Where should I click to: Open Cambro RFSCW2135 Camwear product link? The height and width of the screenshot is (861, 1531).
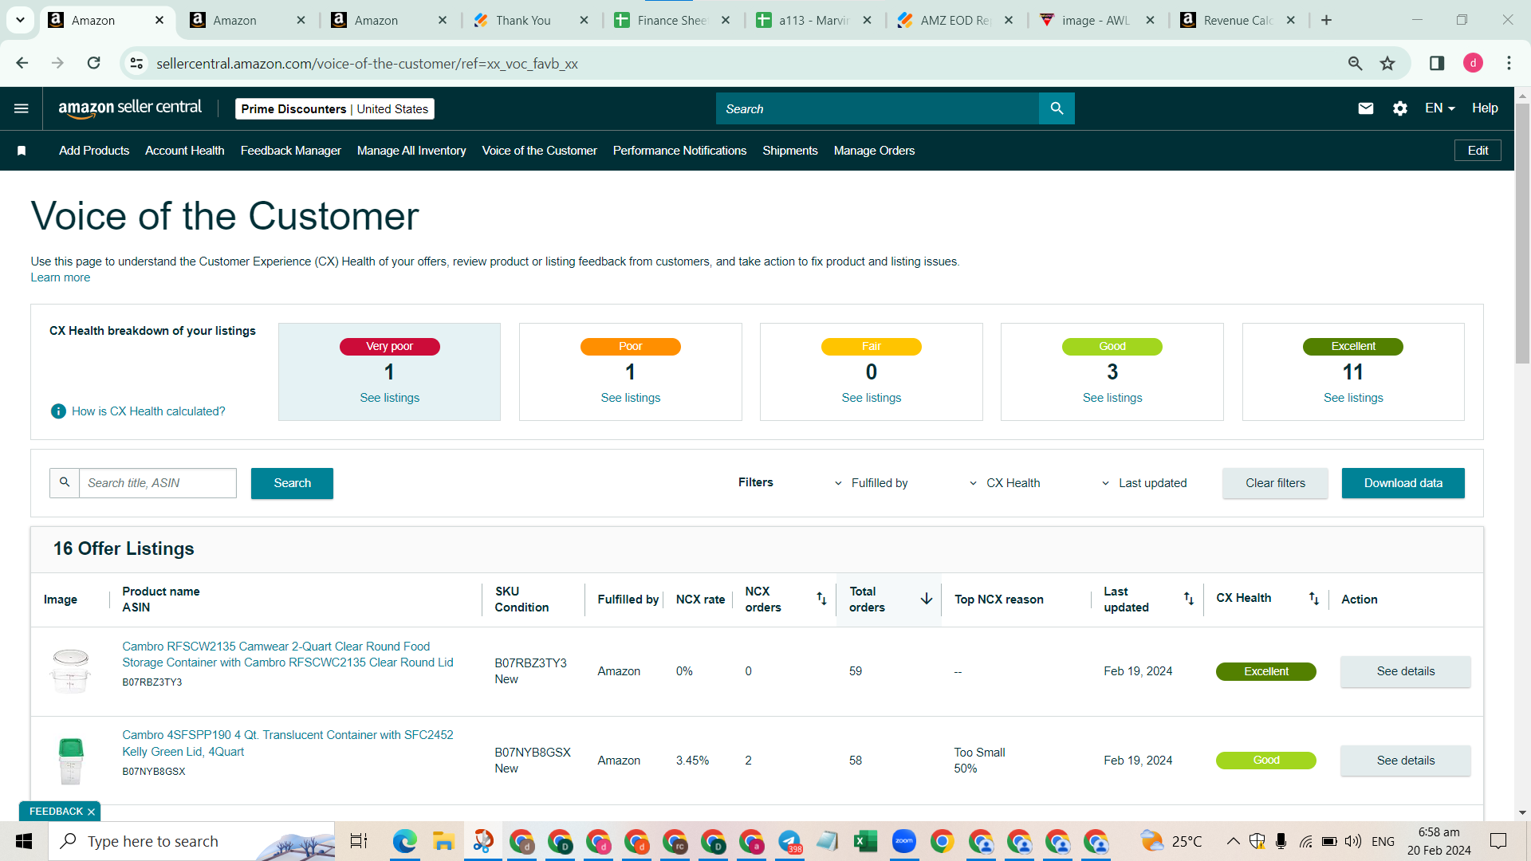pyautogui.click(x=288, y=655)
